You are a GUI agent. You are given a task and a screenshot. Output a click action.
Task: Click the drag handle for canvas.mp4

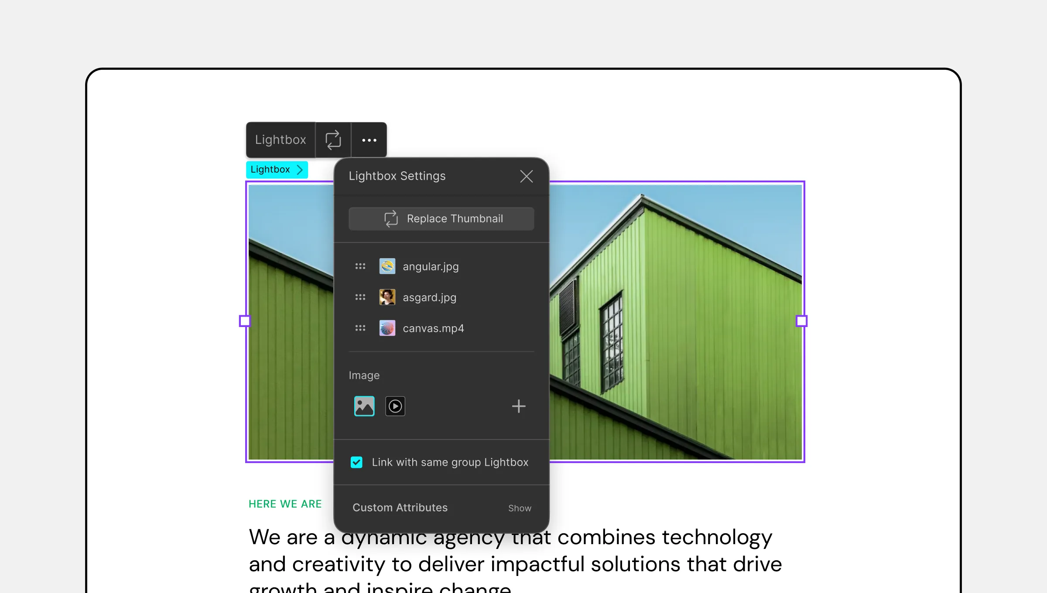360,328
